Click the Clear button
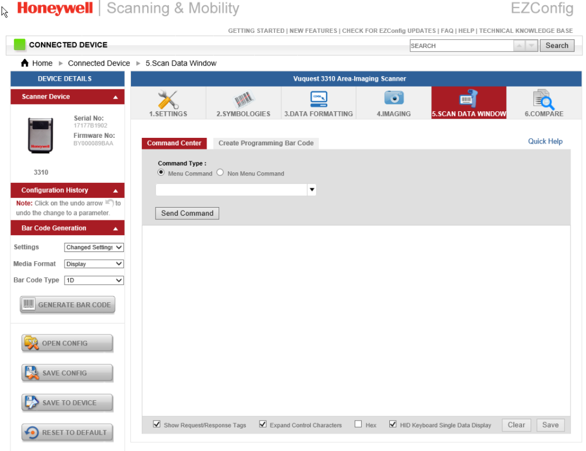 click(516, 425)
